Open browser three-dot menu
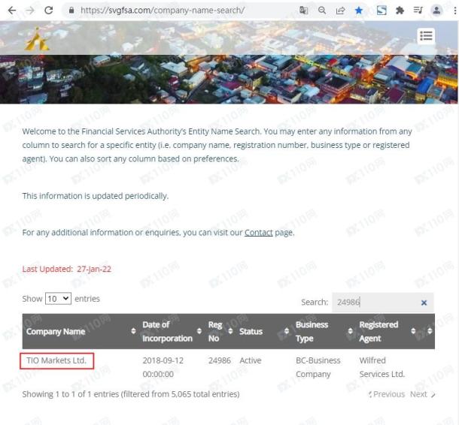Image resolution: width=459 pixels, height=425 pixels. pos(454,11)
